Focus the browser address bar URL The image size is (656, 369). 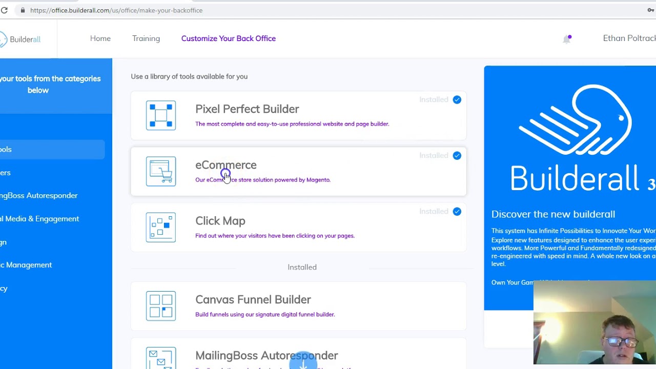[x=116, y=10]
